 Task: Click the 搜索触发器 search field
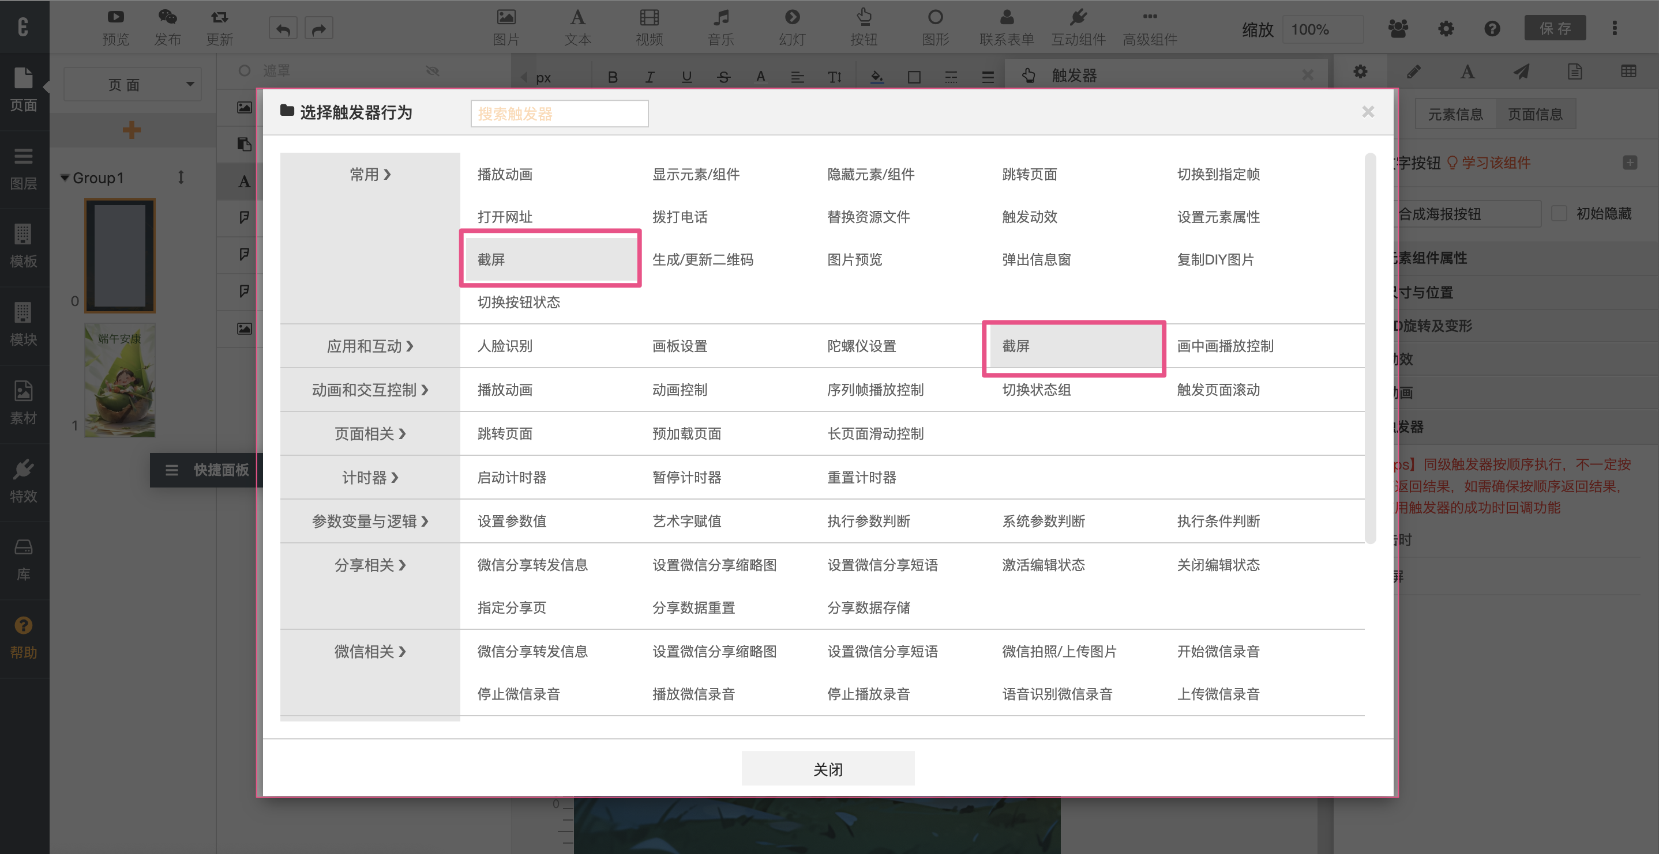pyautogui.click(x=559, y=114)
